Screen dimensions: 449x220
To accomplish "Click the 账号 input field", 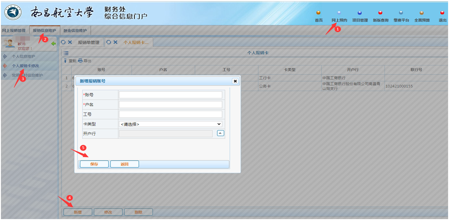I will point(170,95).
